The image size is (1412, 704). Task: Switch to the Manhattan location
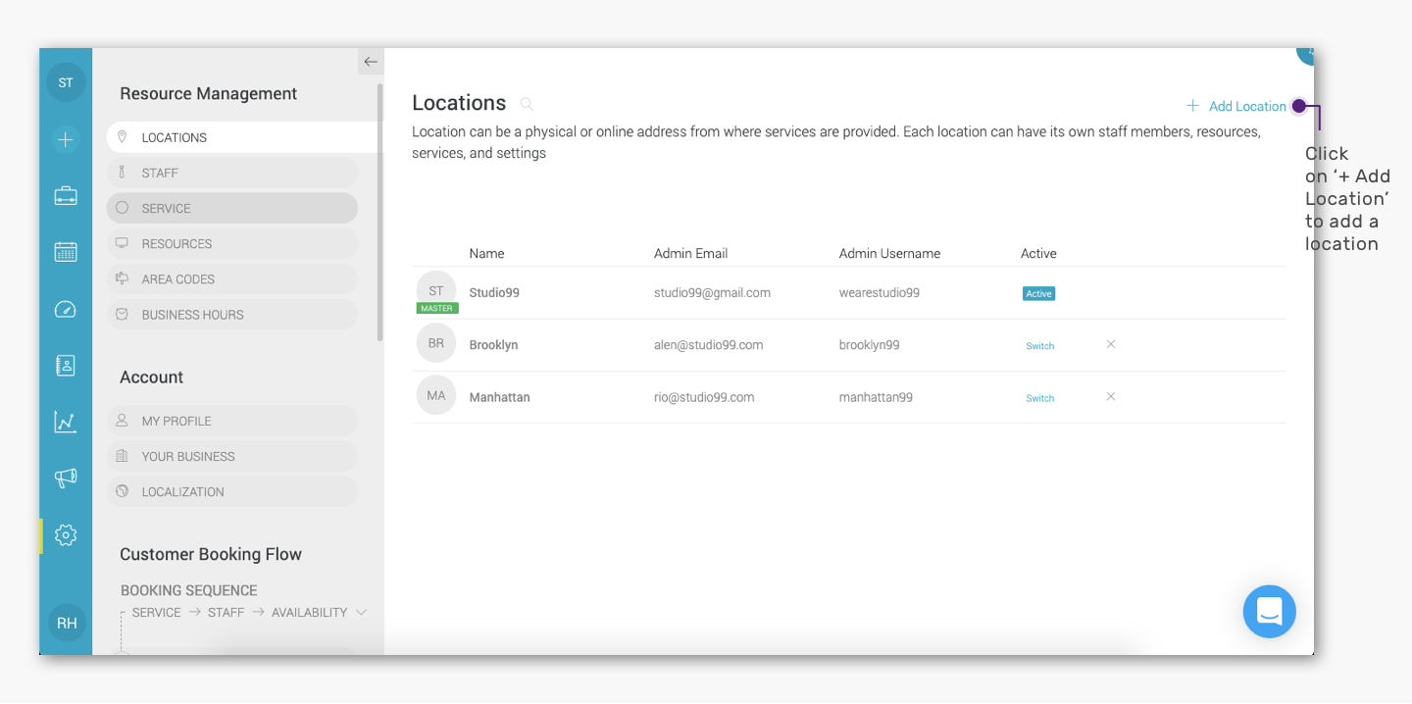(1039, 398)
